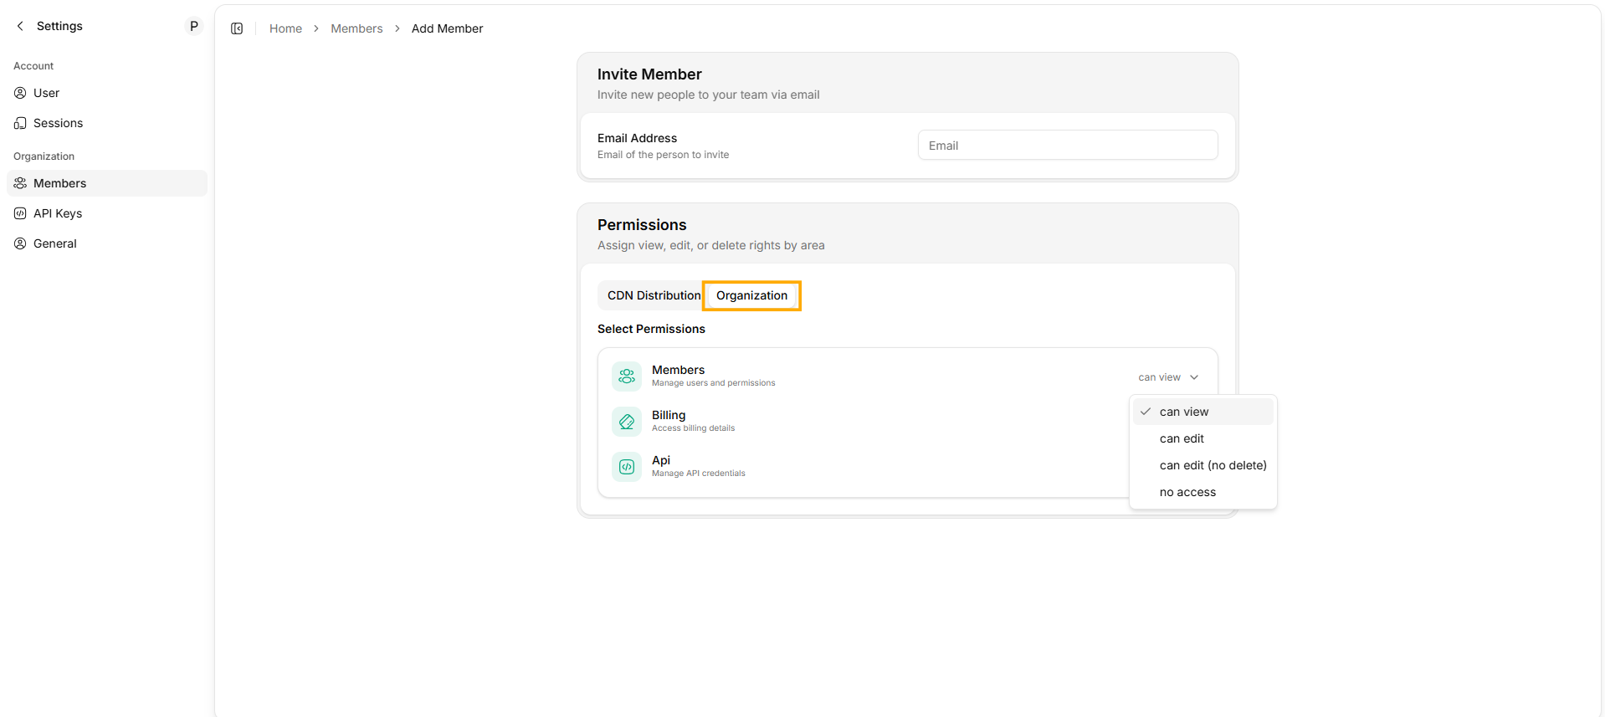The width and height of the screenshot is (1605, 717).
Task: Click the Email input field
Action: point(1068,145)
